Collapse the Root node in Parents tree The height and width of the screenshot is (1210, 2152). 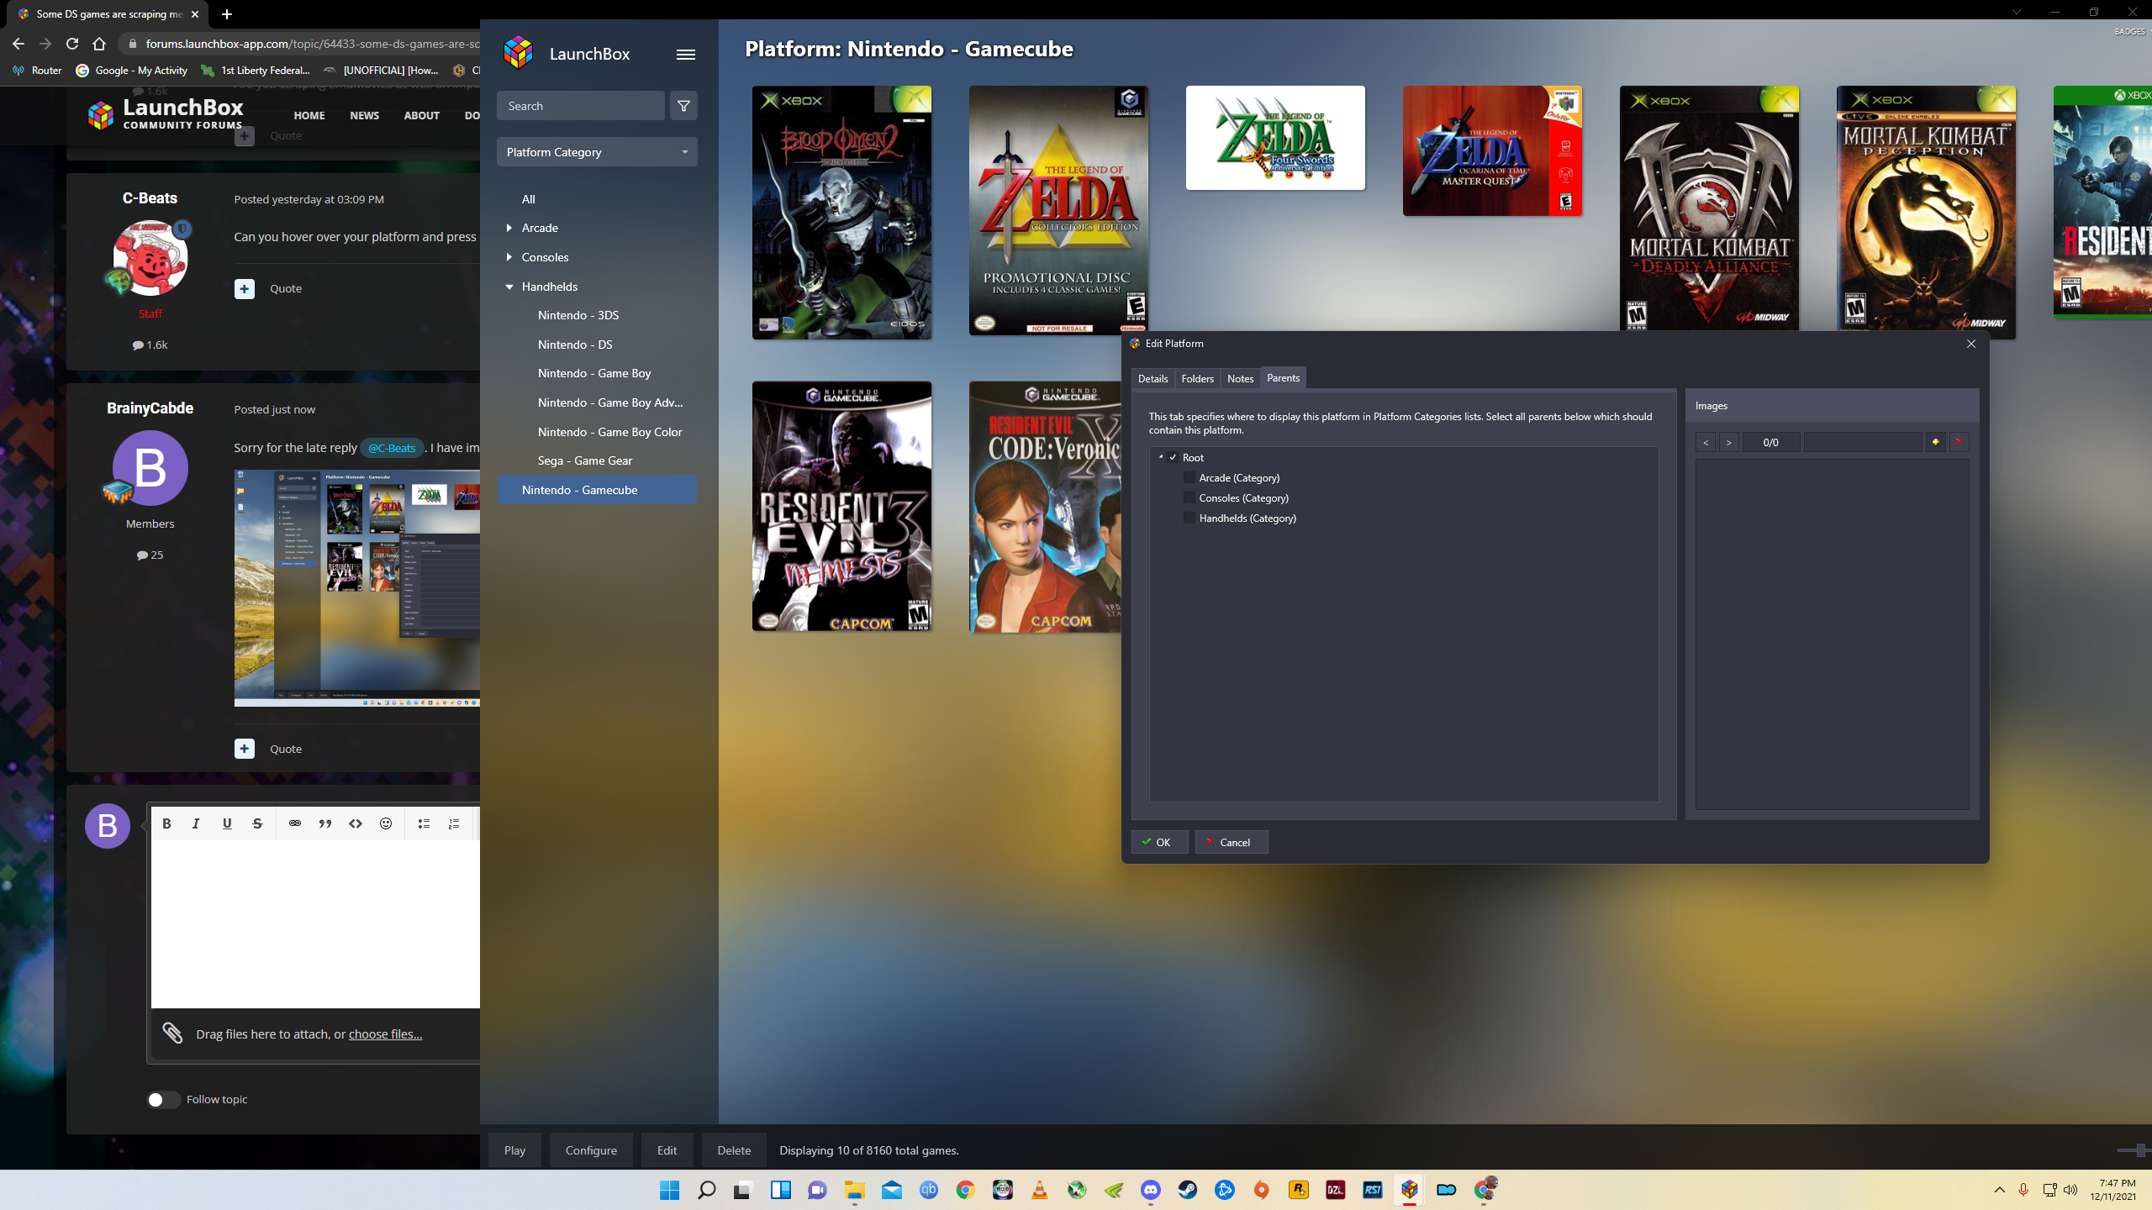click(1161, 457)
